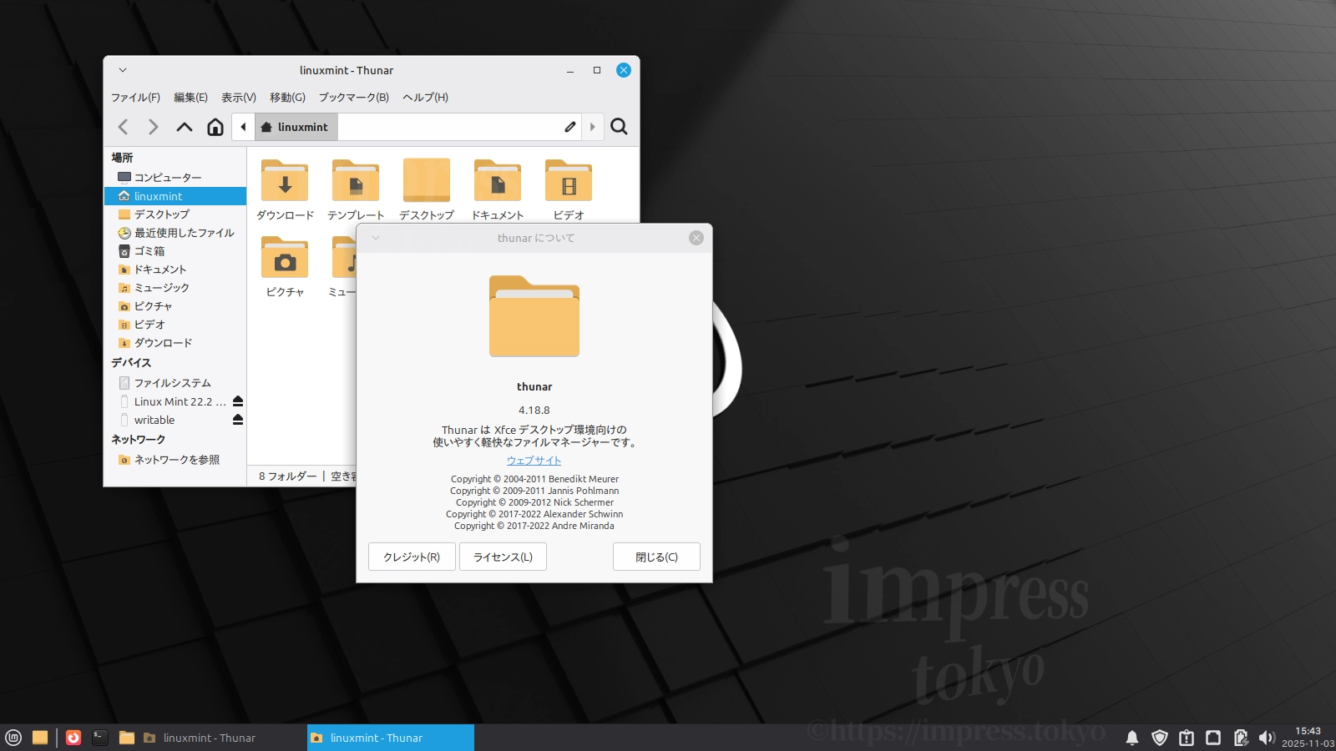Select ミュージック in the sidebar
The image size is (1336, 751).
click(175, 288)
